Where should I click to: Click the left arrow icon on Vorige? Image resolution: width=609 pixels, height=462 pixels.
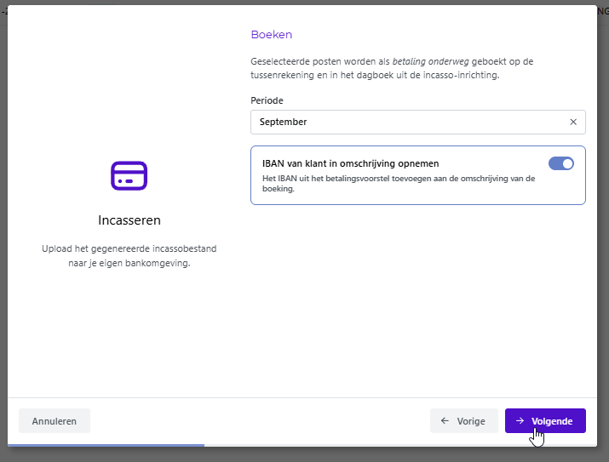click(445, 420)
